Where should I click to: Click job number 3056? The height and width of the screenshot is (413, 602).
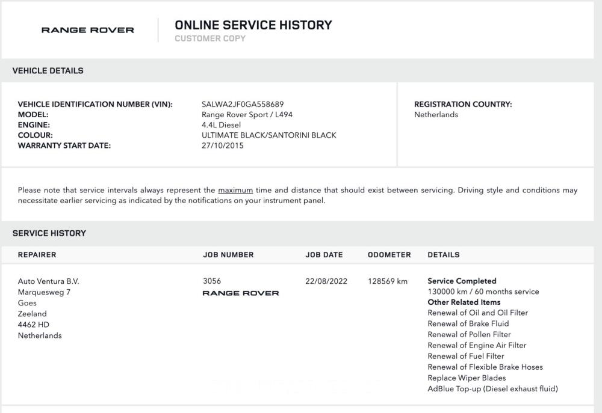(x=212, y=281)
